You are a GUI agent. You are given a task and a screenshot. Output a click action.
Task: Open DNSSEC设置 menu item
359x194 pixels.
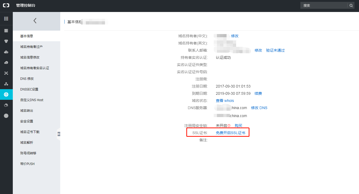pos(37,89)
